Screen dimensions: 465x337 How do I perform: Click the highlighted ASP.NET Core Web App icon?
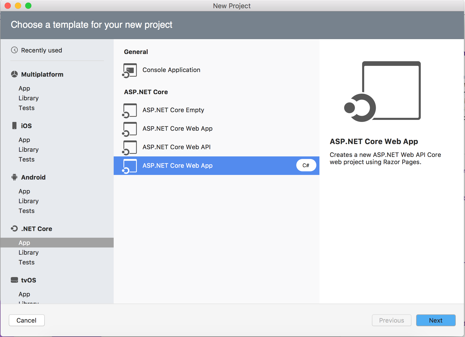130,166
